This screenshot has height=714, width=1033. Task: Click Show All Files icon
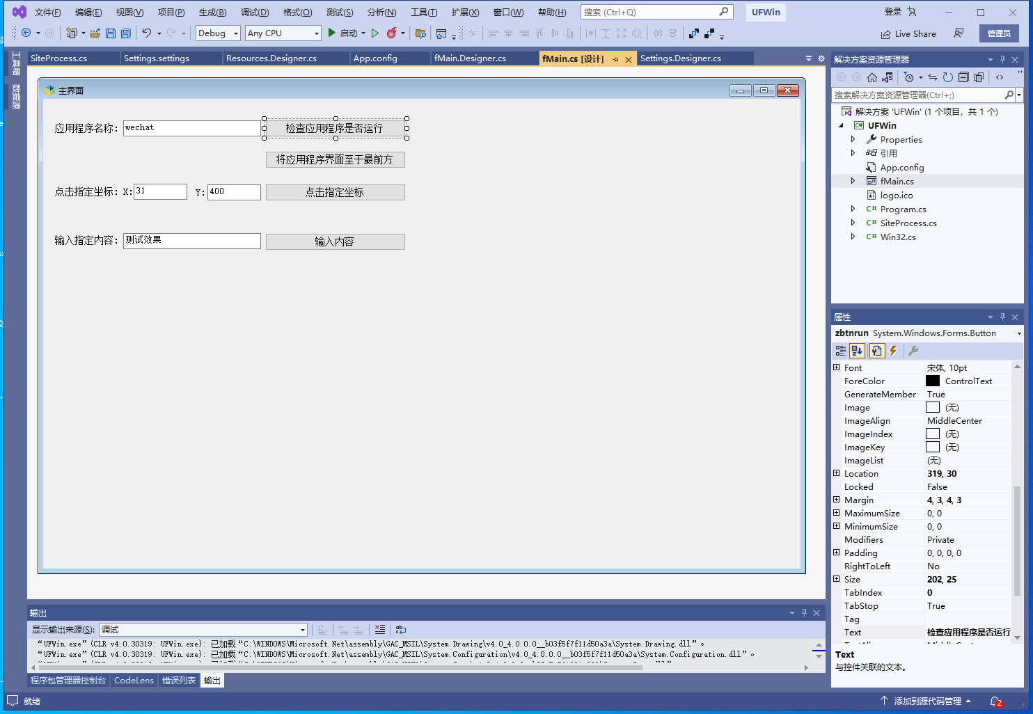(x=979, y=77)
